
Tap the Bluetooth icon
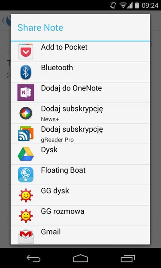tap(26, 72)
